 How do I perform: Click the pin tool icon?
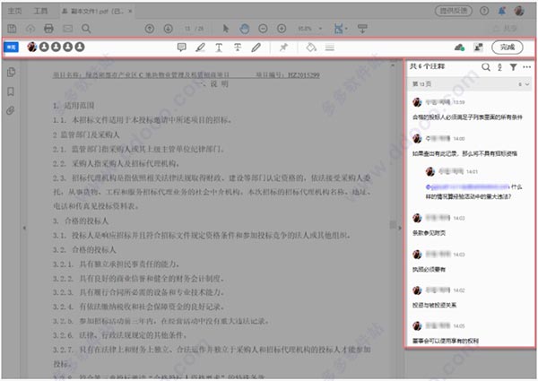283,48
